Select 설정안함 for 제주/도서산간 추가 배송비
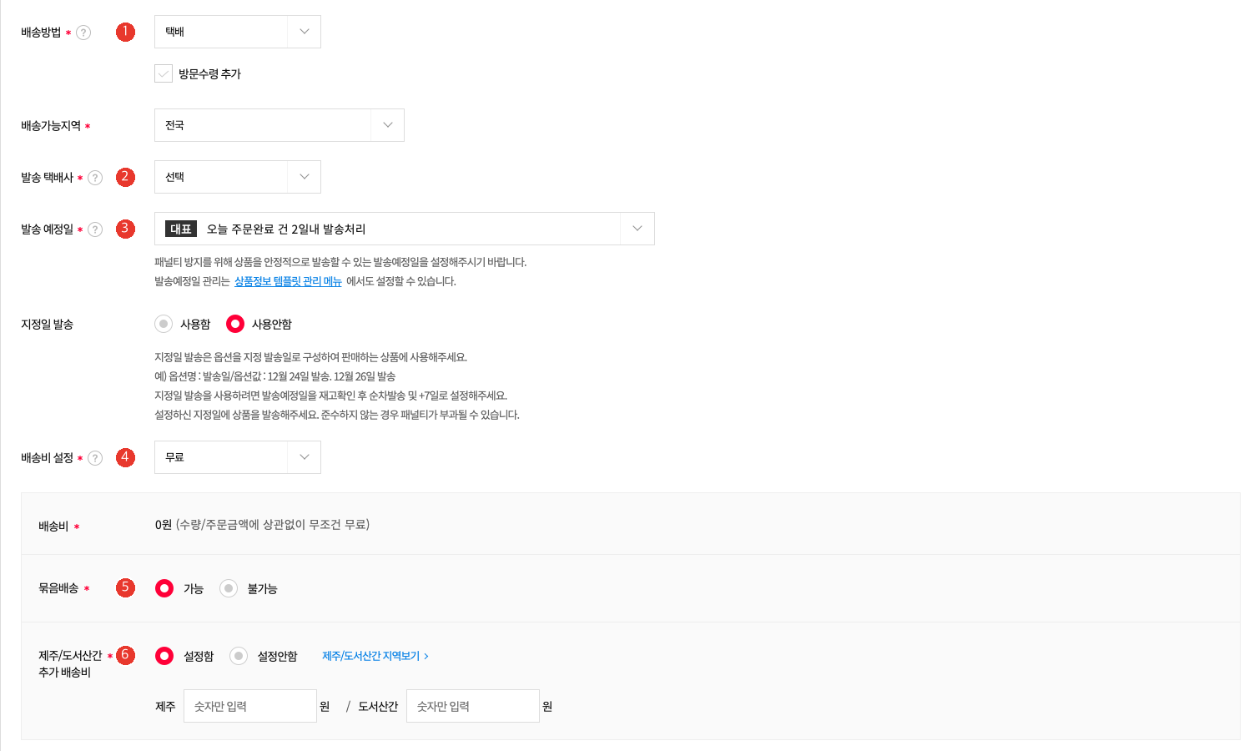The width and height of the screenshot is (1249, 751). pyautogui.click(x=239, y=656)
